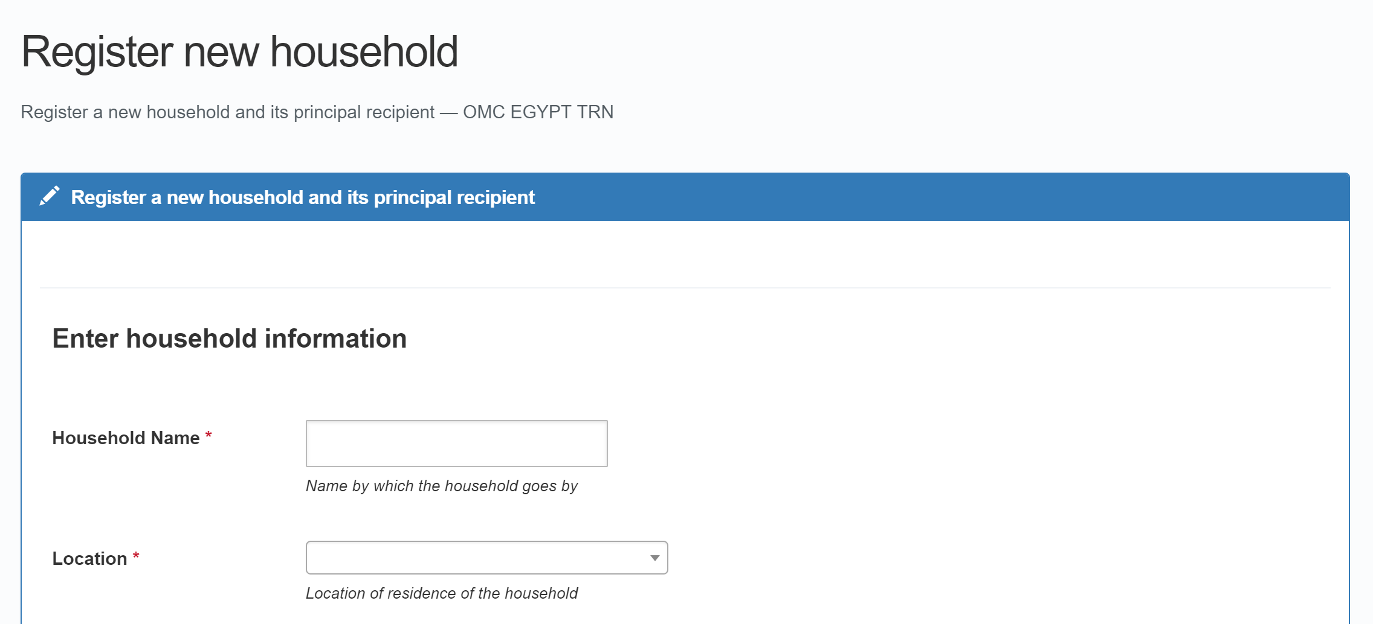Click the pencil icon in the panel header

pyautogui.click(x=50, y=196)
